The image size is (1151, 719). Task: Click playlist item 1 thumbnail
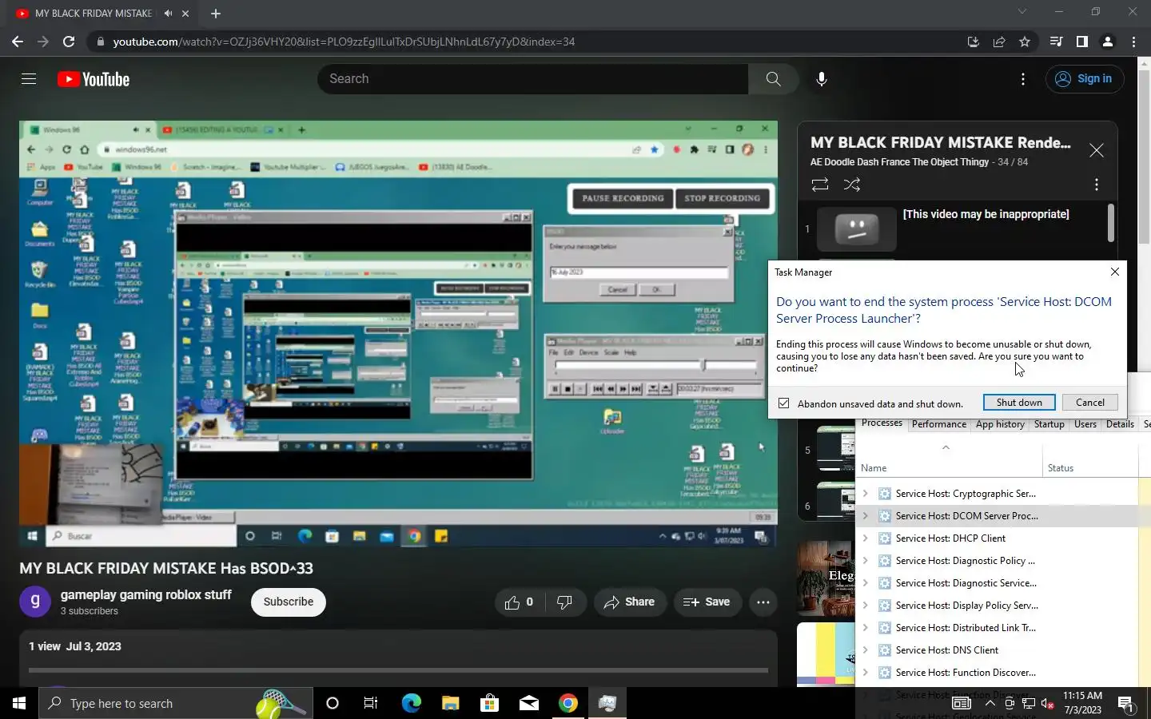[x=856, y=229]
